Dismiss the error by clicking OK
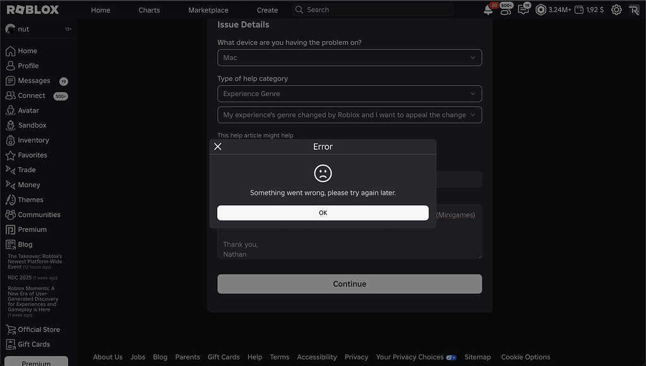The width and height of the screenshot is (646, 366). (x=323, y=212)
